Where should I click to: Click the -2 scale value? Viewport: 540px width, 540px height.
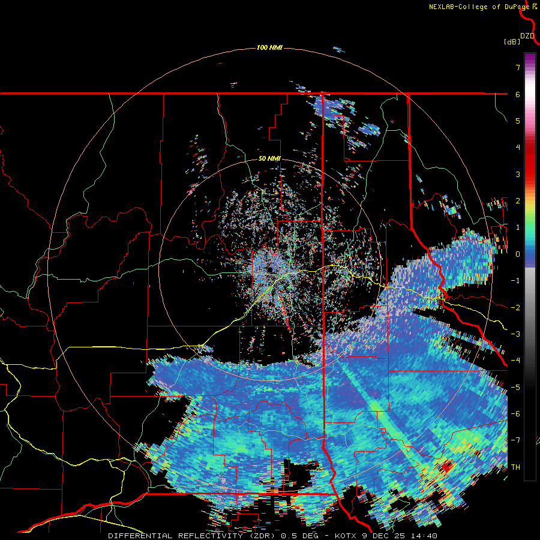(x=515, y=308)
